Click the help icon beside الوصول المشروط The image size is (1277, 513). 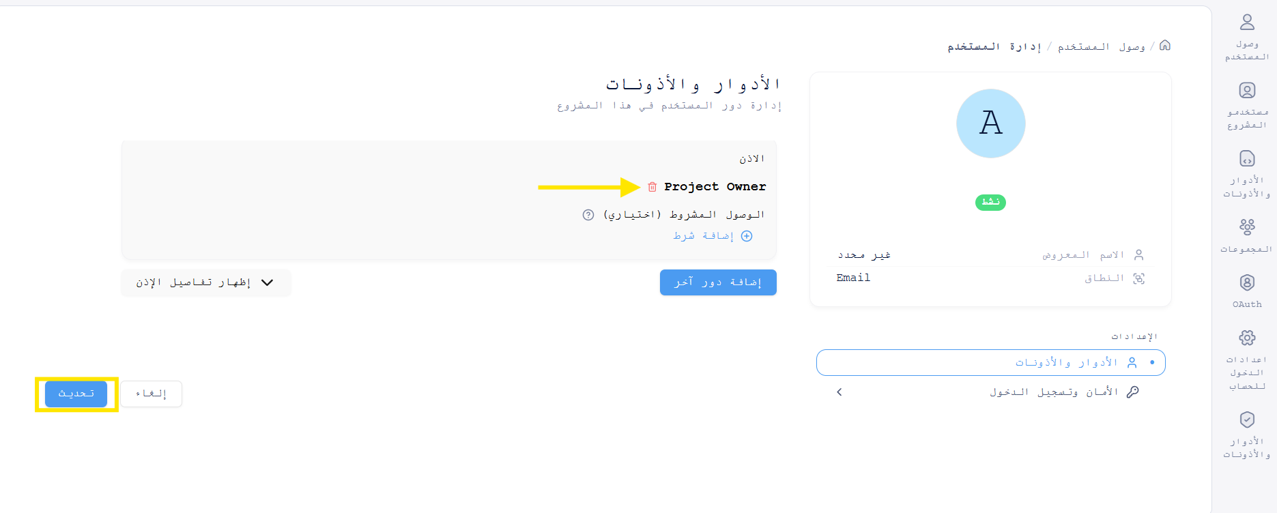(x=588, y=215)
